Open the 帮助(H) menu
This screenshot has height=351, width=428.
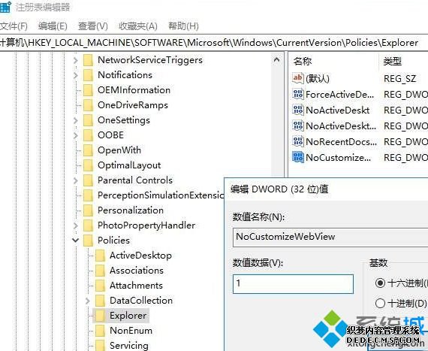[183, 26]
